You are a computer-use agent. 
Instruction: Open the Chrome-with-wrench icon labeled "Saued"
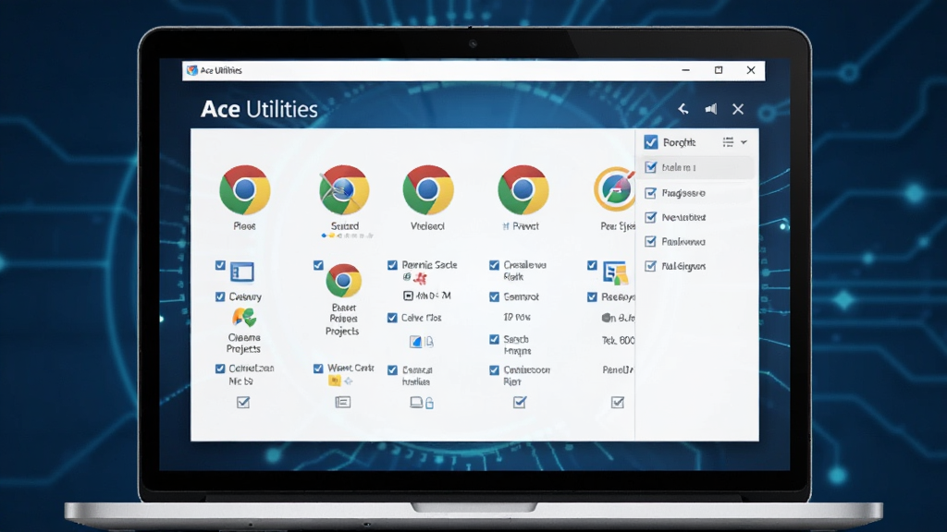click(344, 190)
